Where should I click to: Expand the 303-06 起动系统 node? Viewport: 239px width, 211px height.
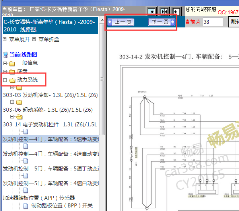click(x=12, y=102)
